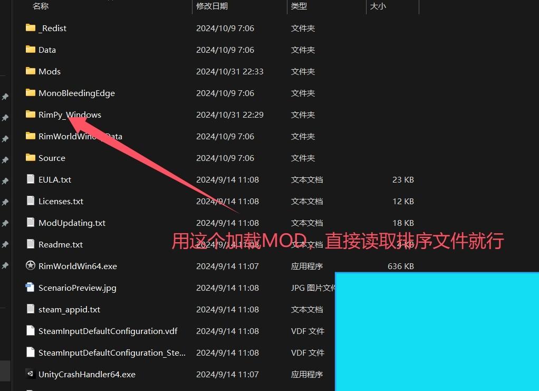Click the SteamInputDefaultConfiguration_Ste... file icon
This screenshot has width=539, height=391.
coord(31,352)
